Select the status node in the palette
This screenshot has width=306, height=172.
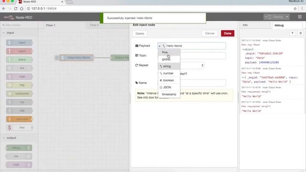19,59
